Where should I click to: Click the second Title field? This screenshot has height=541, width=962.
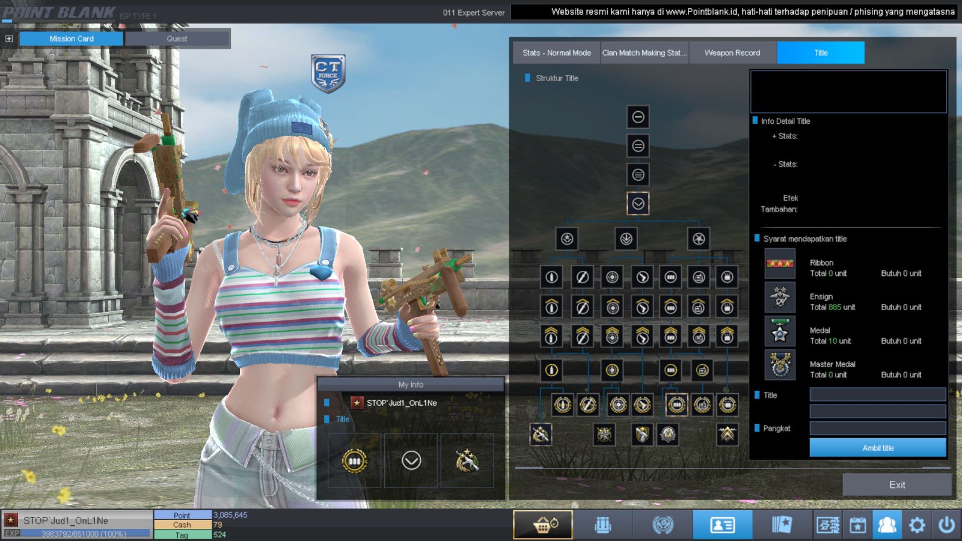coord(878,411)
